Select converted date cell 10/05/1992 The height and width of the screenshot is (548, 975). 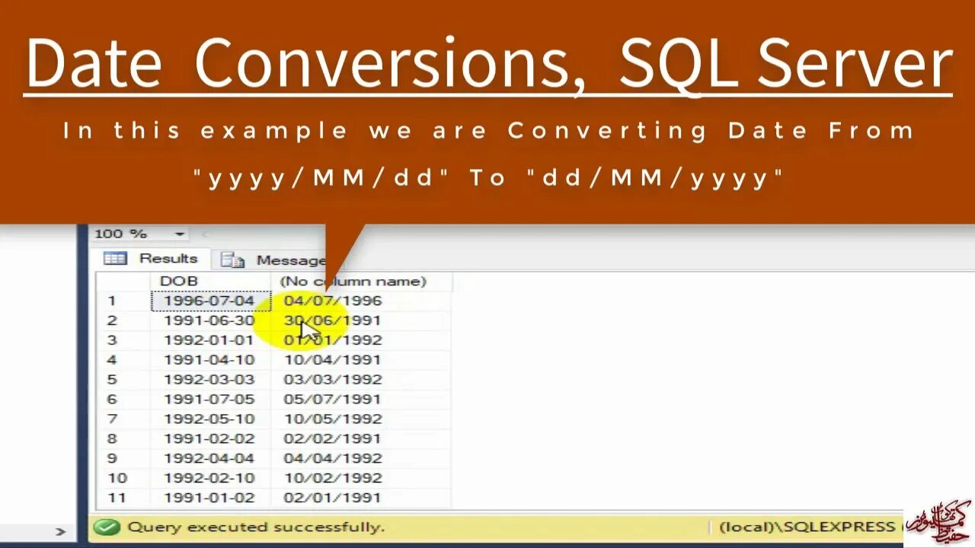pyautogui.click(x=361, y=419)
